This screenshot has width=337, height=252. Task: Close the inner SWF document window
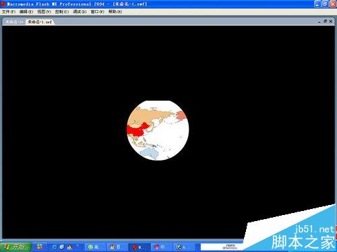pos(331,22)
